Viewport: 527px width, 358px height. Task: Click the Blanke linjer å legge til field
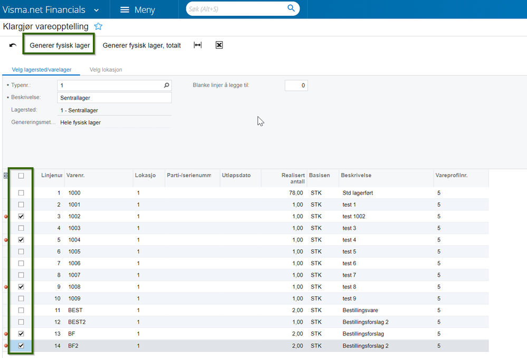(296, 85)
